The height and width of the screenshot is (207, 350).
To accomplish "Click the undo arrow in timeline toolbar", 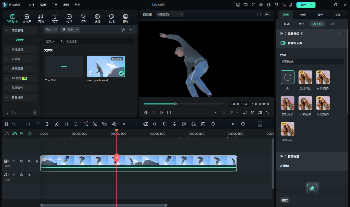I will pos(28,124).
